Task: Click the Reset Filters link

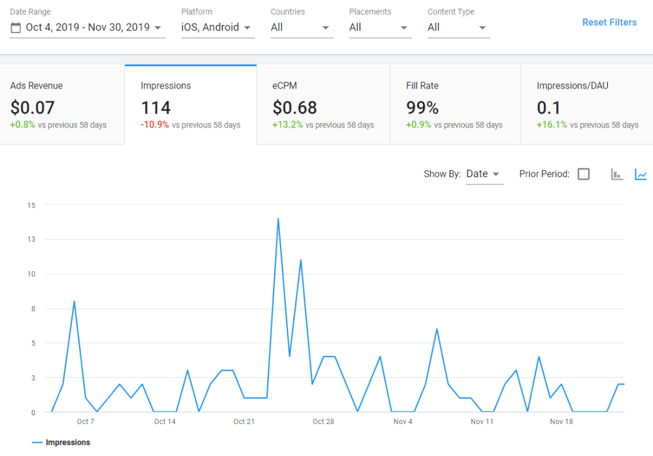Action: 609,22
